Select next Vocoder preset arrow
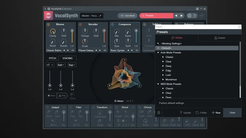 (100, 50)
